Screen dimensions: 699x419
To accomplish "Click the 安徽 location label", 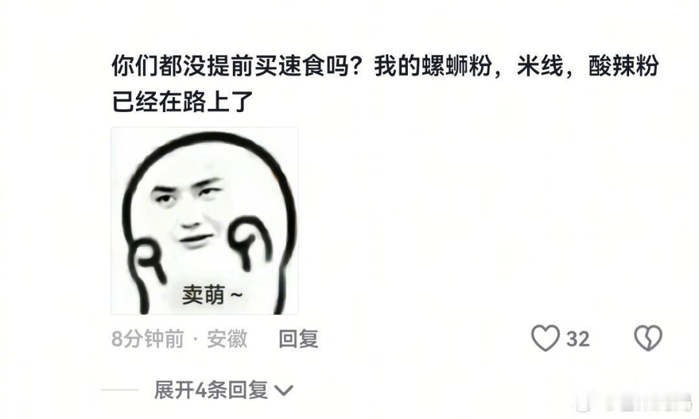I will pos(227,339).
